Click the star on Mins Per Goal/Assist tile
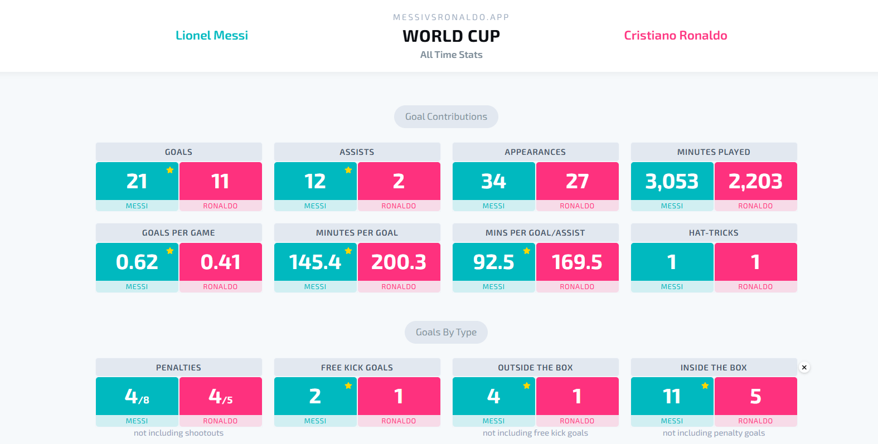878x444 pixels. [x=527, y=251]
